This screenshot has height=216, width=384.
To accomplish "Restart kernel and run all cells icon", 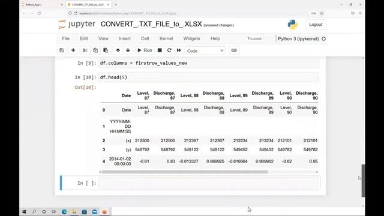I will point(179,50).
